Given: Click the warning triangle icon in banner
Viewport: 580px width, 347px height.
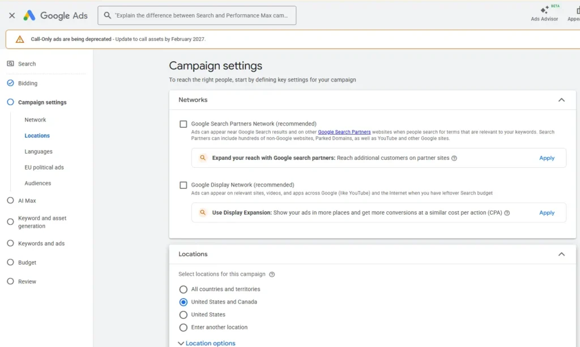Looking at the screenshot, I should tap(20, 40).
